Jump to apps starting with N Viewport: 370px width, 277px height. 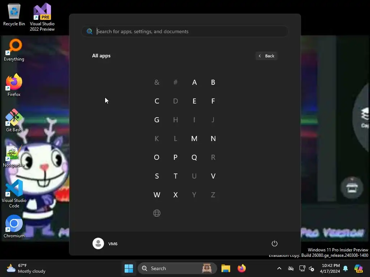[213, 138]
